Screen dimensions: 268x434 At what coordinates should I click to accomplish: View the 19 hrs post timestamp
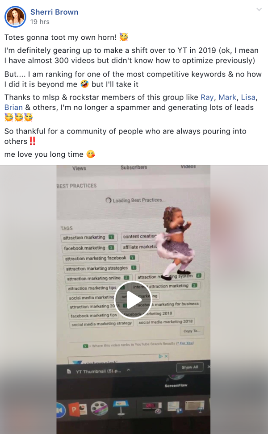pyautogui.click(x=40, y=21)
